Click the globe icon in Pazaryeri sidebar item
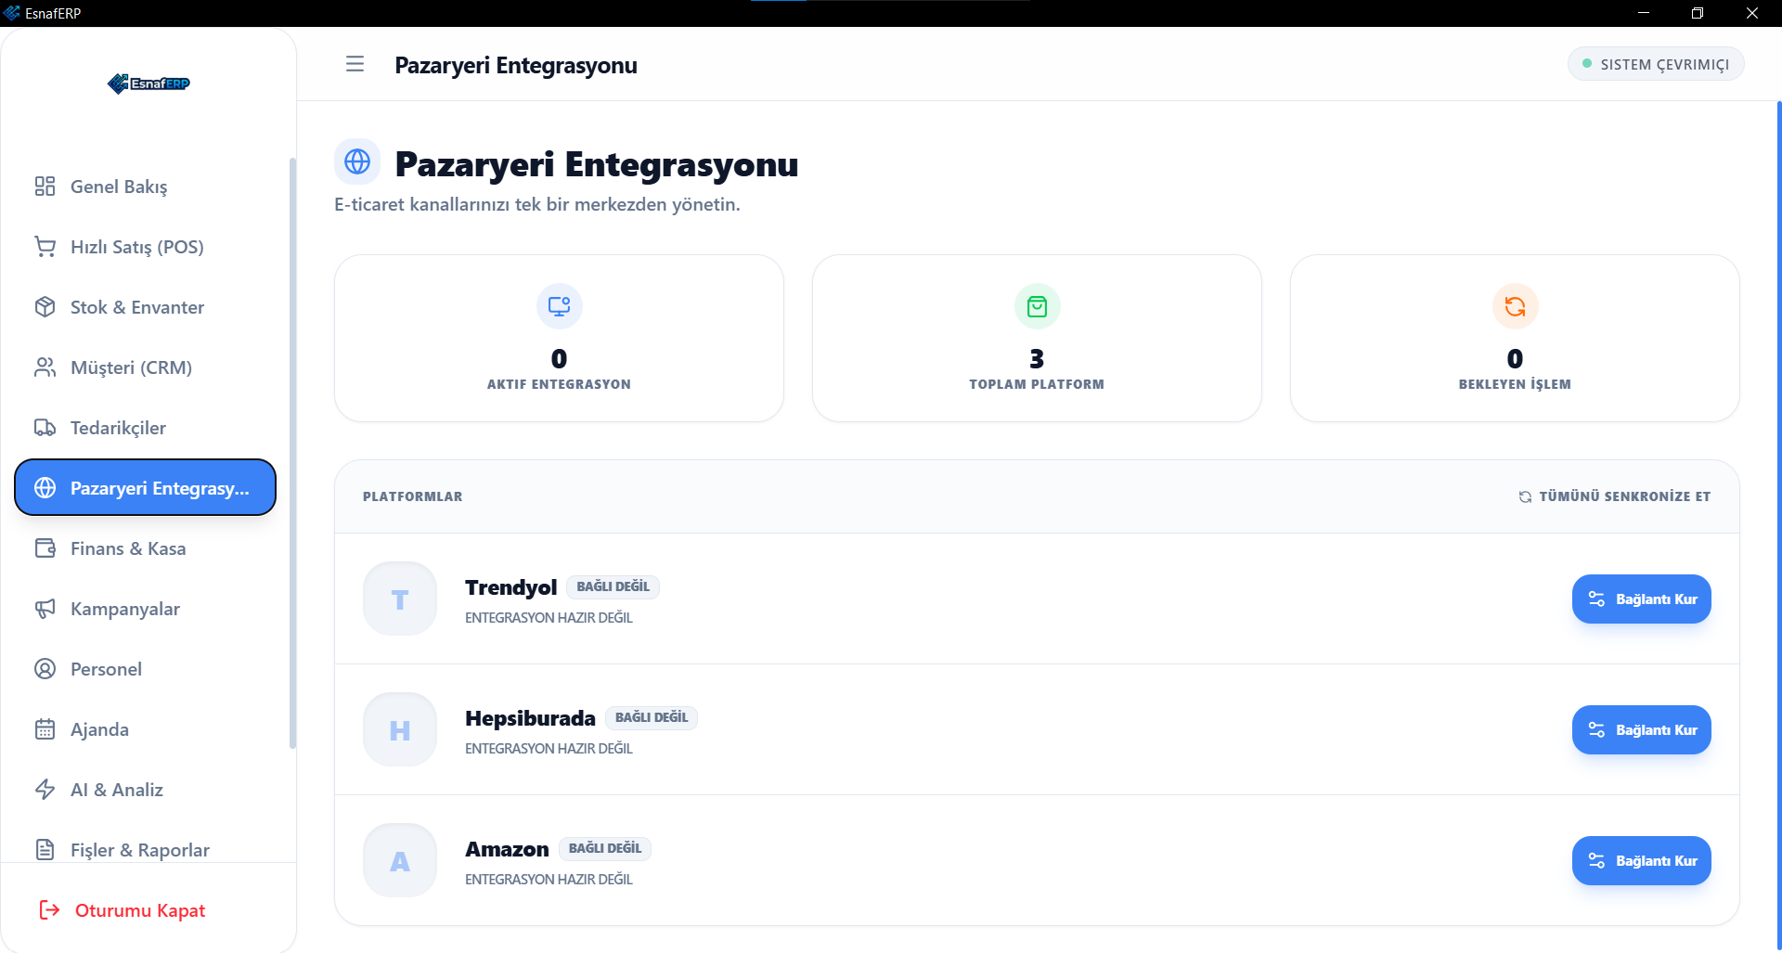Image resolution: width=1782 pixels, height=953 pixels. tap(45, 488)
